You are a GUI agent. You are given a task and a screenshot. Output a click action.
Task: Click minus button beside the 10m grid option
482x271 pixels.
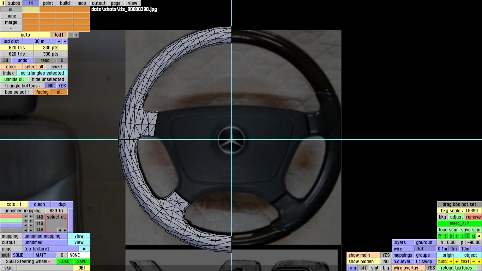click(x=476, y=249)
